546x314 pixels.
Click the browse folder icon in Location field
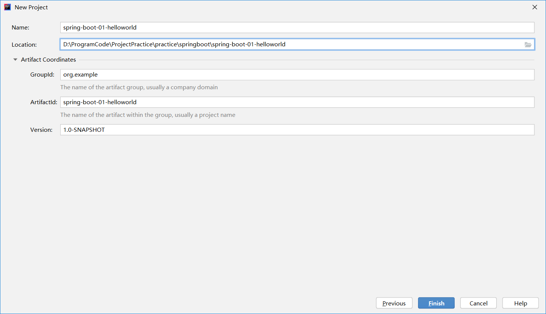(x=528, y=44)
